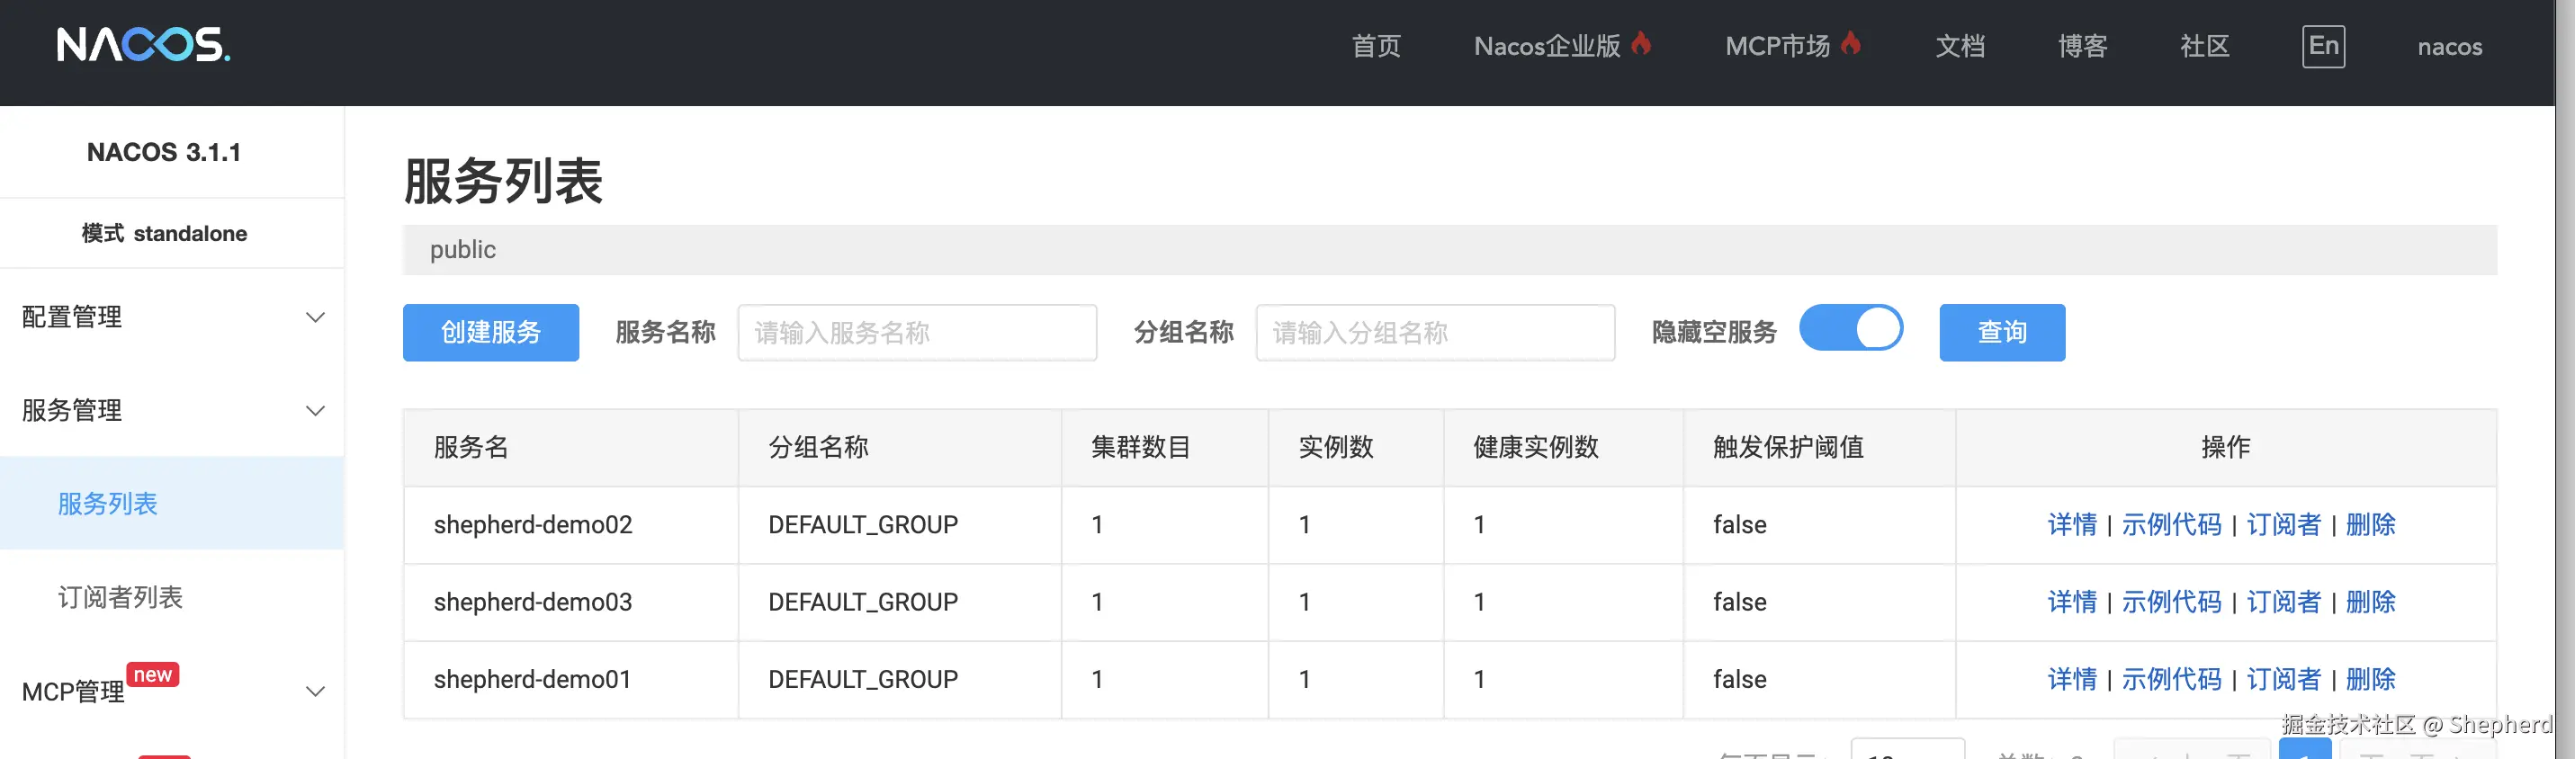Switch language with the En icon

pyautogui.click(x=2323, y=46)
